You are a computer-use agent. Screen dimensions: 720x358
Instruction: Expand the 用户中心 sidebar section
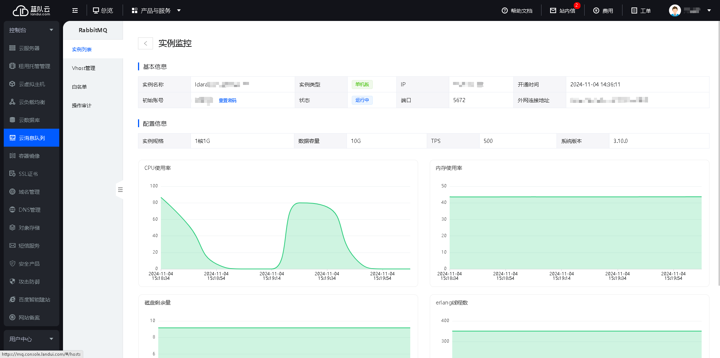[51, 339]
